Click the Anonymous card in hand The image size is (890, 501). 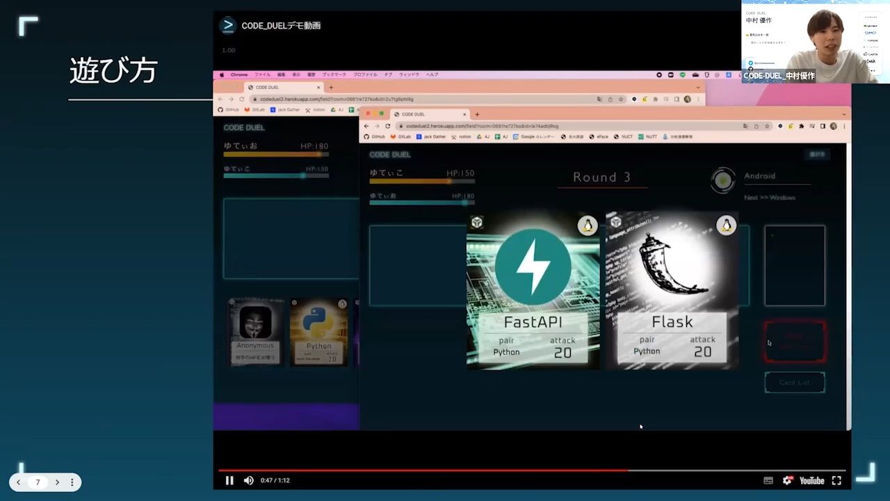coord(255,331)
